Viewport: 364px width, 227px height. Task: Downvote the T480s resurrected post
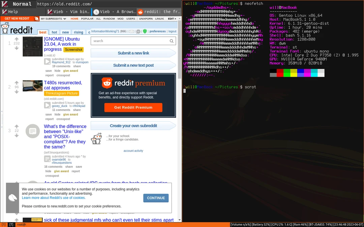[17, 91]
